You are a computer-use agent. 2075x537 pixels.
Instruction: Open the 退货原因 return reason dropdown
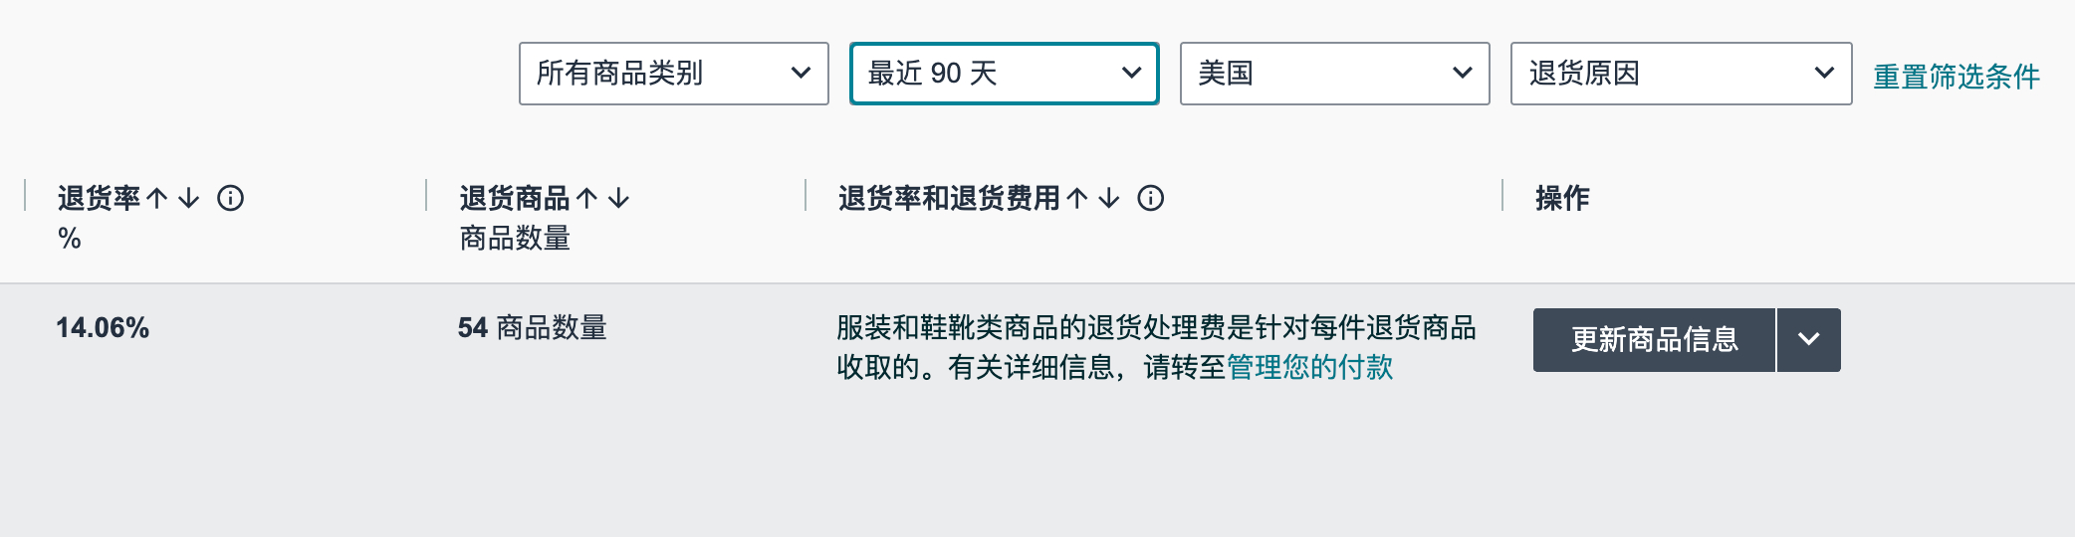(x=1681, y=74)
